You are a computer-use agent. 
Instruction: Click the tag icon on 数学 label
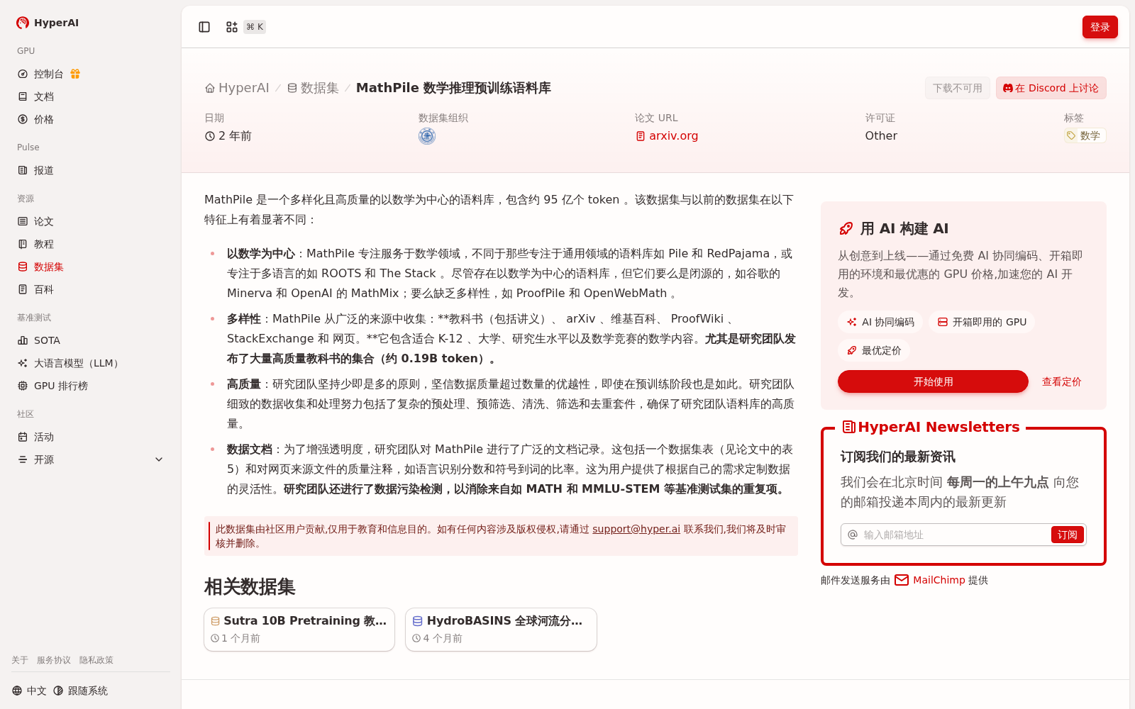point(1071,135)
